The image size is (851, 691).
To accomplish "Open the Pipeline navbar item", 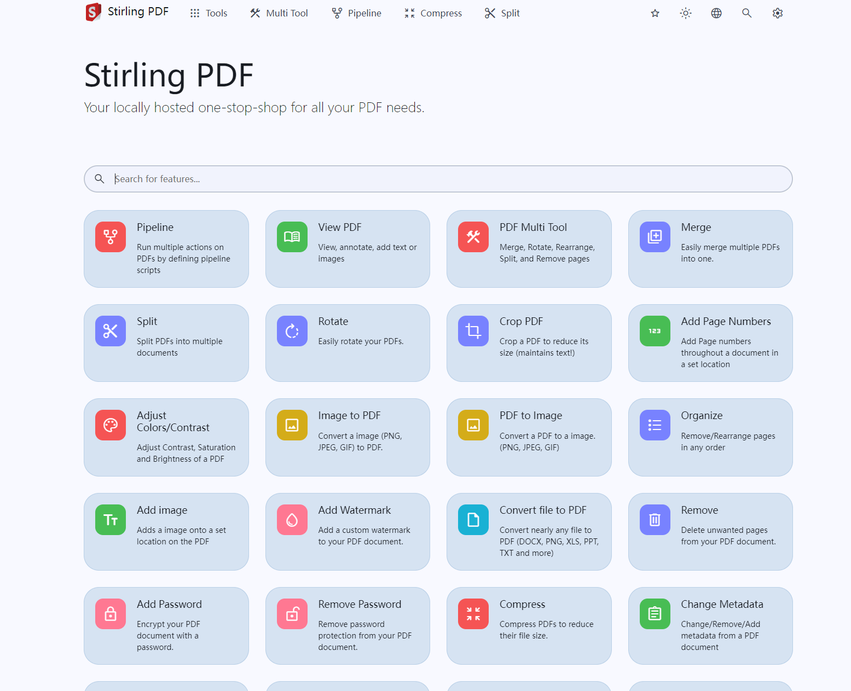I will pos(357,13).
